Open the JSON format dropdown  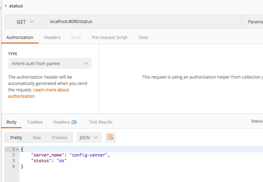click(x=89, y=137)
